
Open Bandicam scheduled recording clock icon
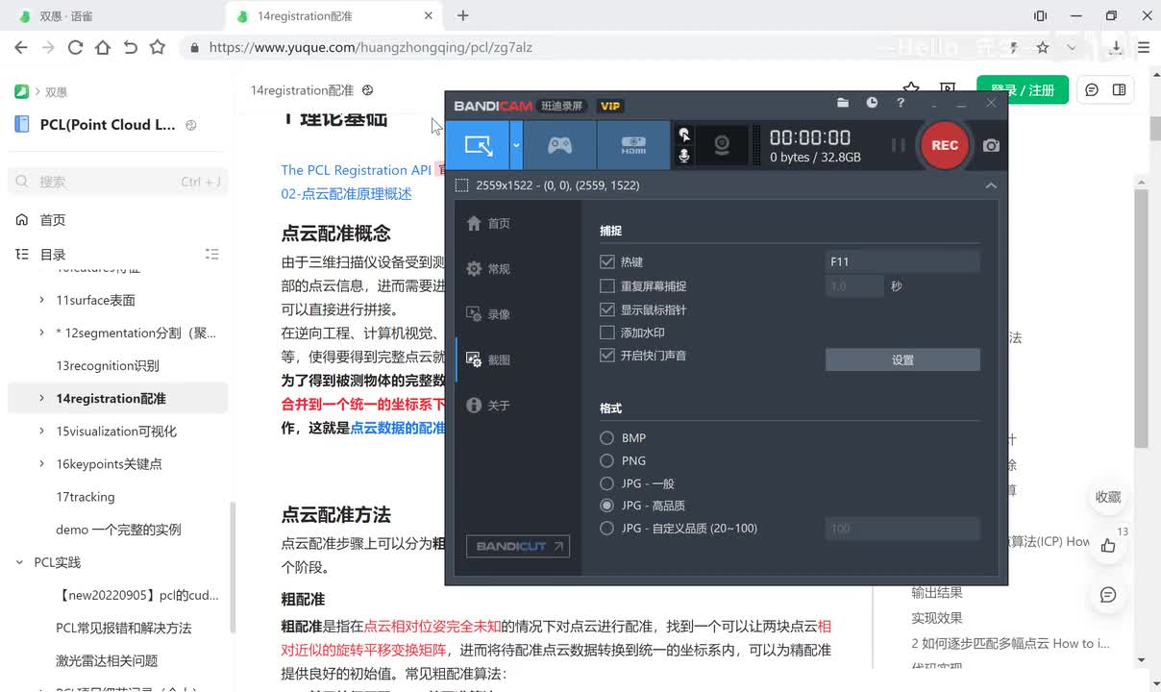(872, 103)
